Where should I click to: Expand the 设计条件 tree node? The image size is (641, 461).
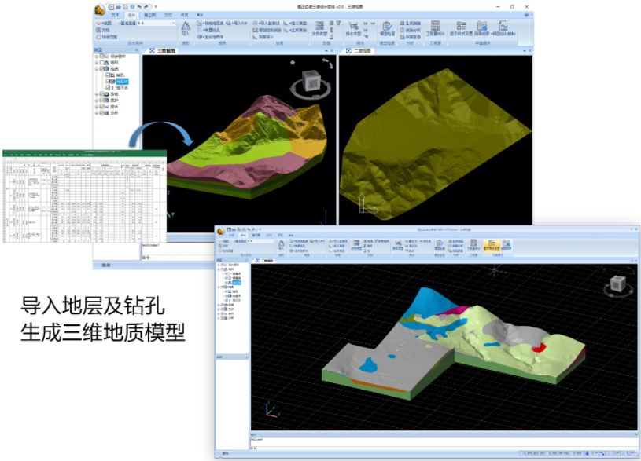pyautogui.click(x=97, y=56)
